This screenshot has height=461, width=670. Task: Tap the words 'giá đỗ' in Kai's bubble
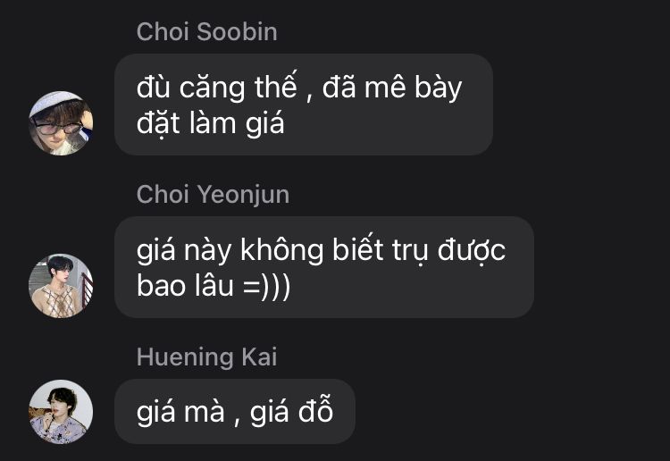coord(291,412)
